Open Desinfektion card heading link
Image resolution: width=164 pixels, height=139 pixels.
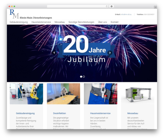tap(60, 113)
